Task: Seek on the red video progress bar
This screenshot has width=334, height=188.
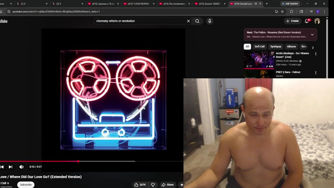Action: [39, 161]
